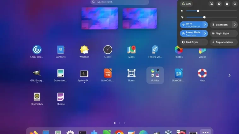The image size is (239, 134).
Task: Launch Rhythmbox music player
Action: (x=37, y=99)
